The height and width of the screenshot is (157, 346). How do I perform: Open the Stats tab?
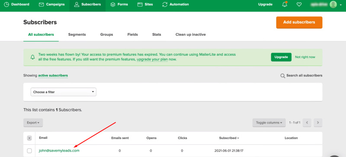click(157, 35)
